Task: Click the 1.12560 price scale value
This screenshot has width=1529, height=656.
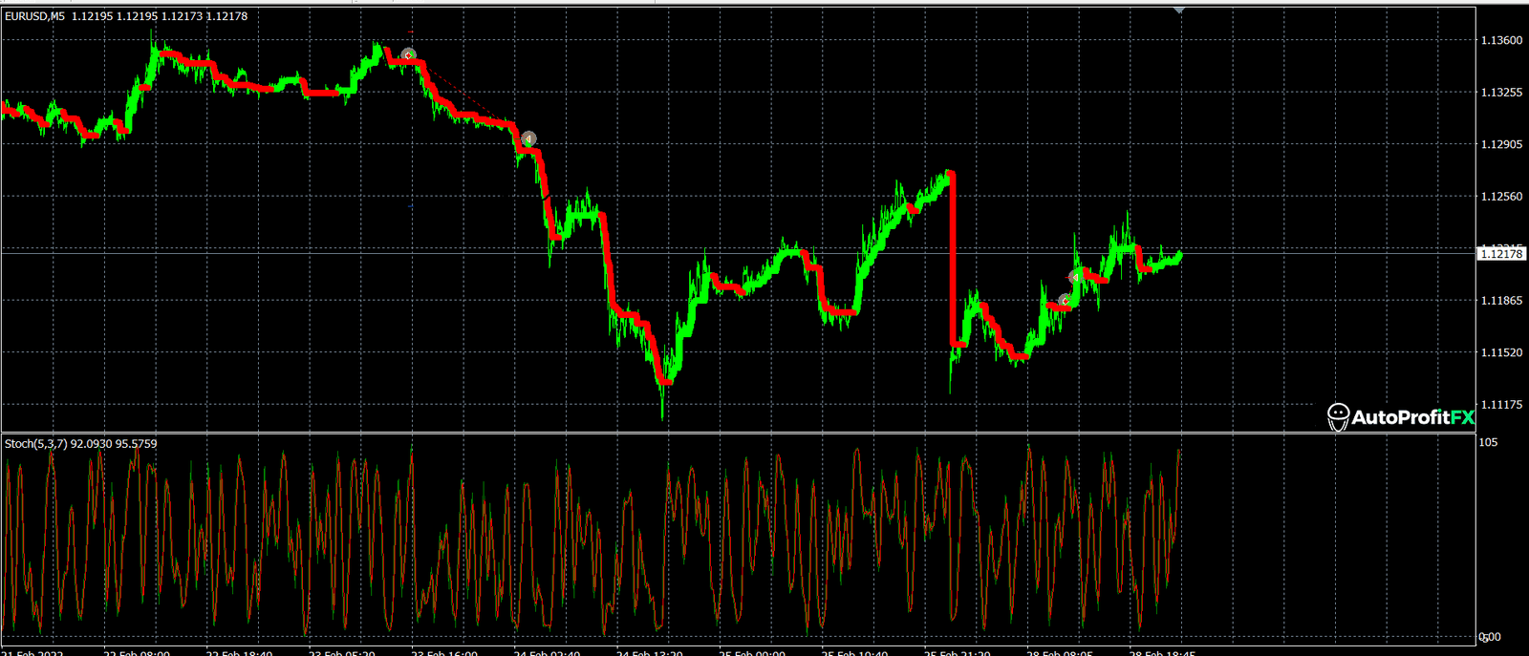Action: pyautogui.click(x=1500, y=197)
